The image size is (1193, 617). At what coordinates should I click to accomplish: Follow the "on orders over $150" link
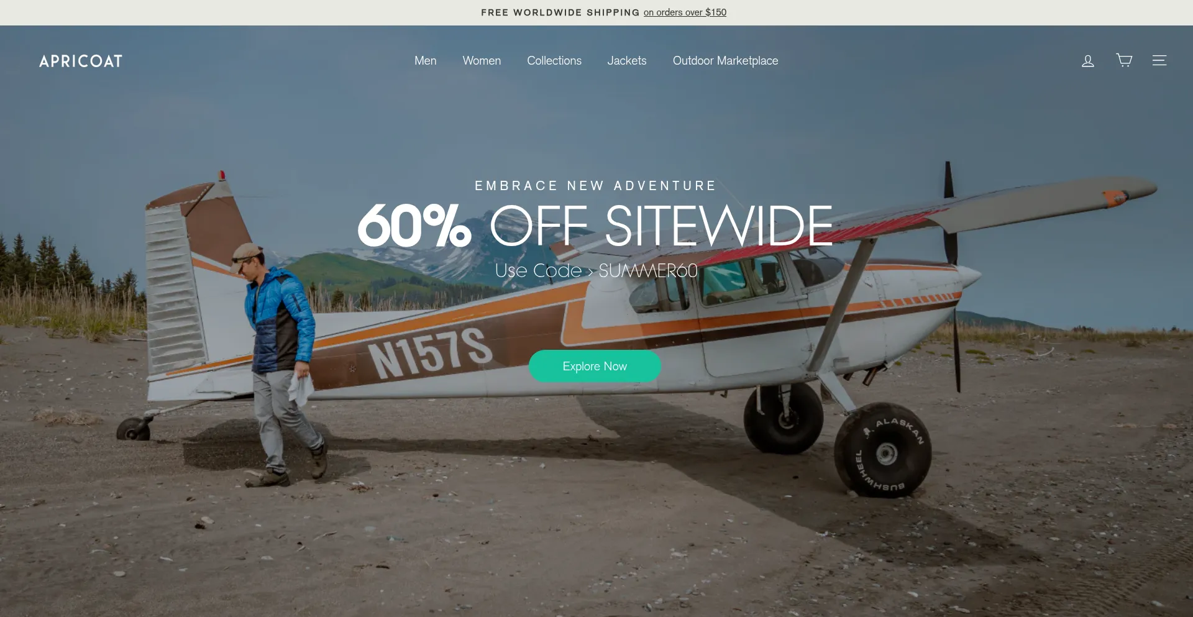tap(685, 12)
